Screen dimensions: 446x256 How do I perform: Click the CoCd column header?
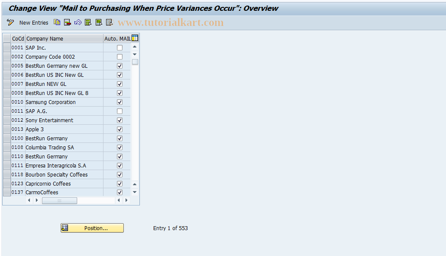pyautogui.click(x=18, y=38)
